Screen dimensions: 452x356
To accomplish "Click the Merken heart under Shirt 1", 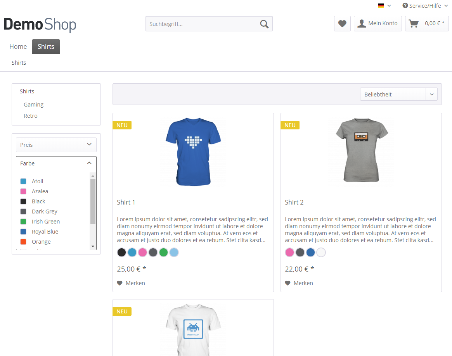I will click(x=120, y=283).
